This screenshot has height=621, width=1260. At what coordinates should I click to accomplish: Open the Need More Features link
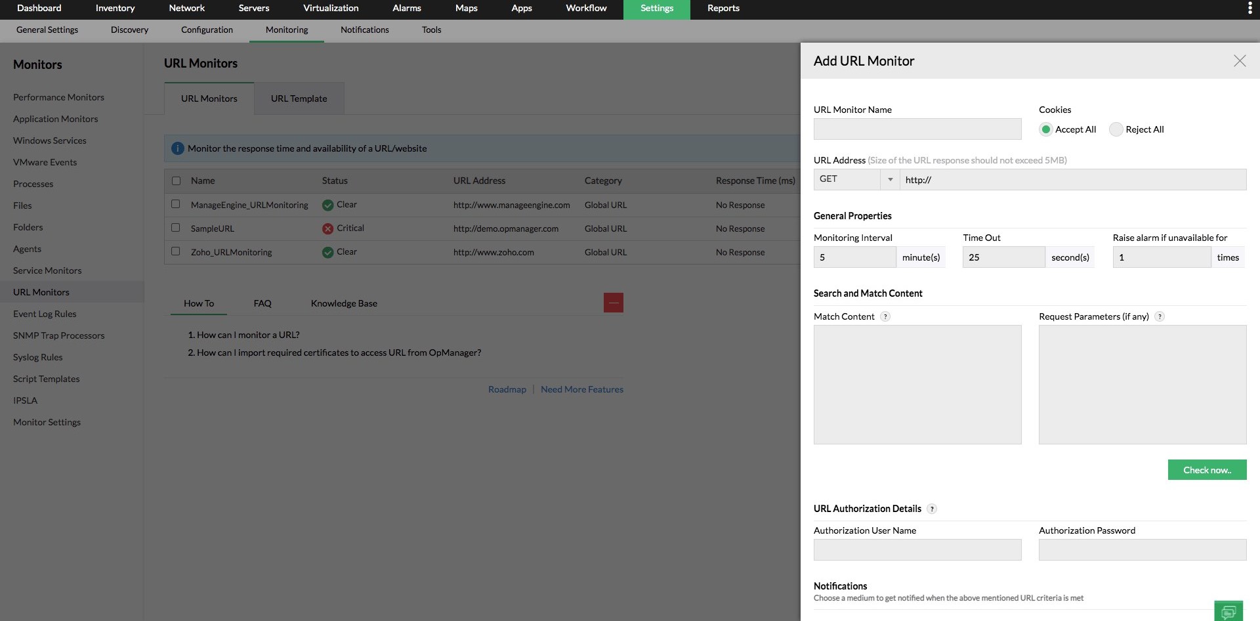581,389
